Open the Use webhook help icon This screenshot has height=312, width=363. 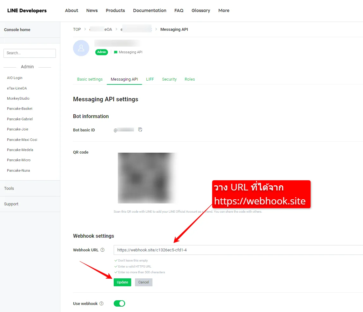pos(101,303)
